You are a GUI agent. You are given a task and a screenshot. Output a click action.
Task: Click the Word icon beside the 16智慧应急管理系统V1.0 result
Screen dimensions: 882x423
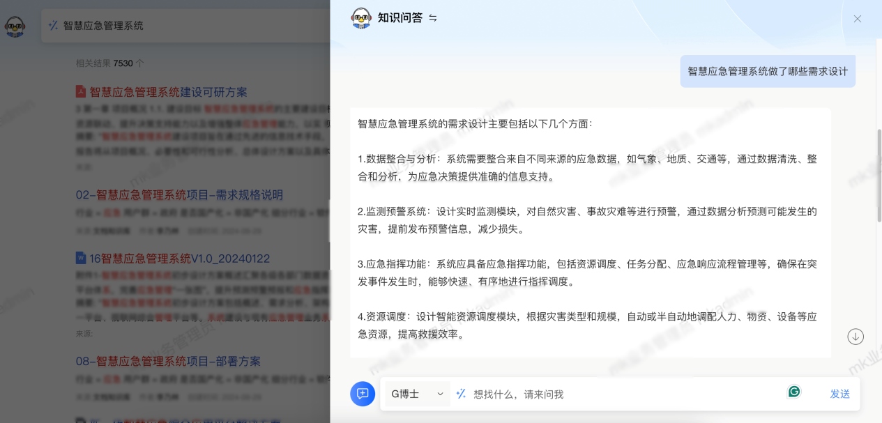81,259
